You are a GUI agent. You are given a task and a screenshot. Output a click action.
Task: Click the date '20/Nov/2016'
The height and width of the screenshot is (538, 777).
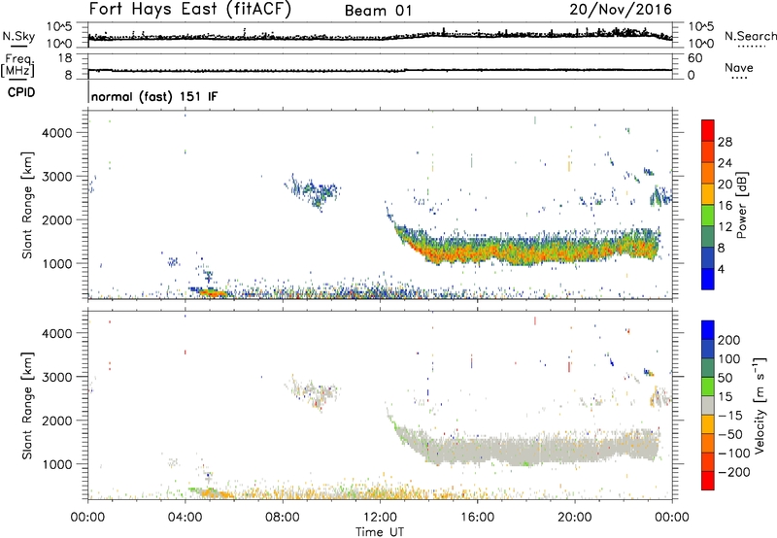click(621, 10)
